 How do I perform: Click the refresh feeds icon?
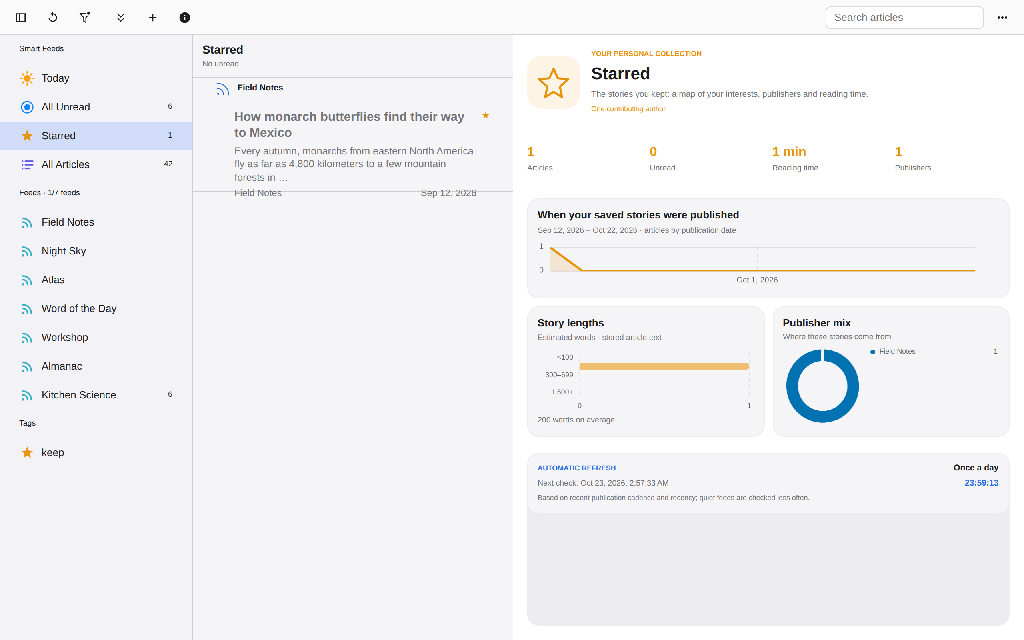[x=53, y=17]
